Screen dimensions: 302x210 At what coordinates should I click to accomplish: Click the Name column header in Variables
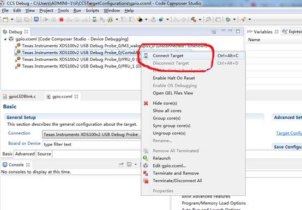coord(254,40)
